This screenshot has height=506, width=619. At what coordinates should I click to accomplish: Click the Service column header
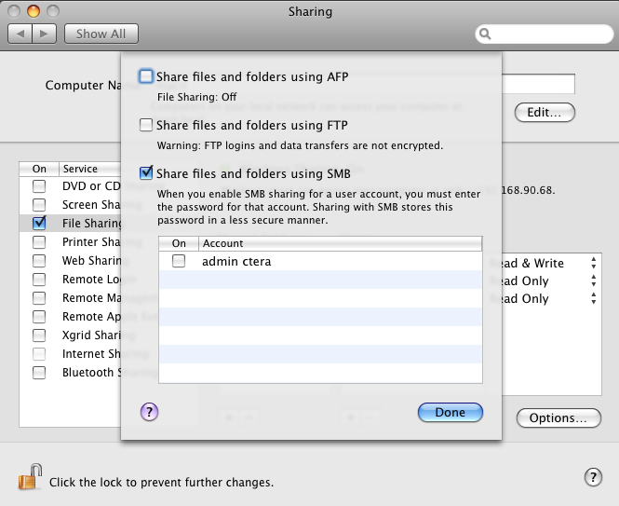[90, 169]
